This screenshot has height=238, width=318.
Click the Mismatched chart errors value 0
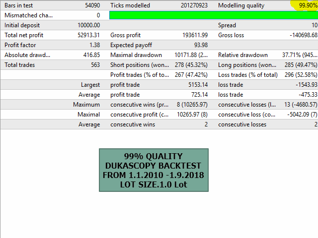(x=98, y=15)
